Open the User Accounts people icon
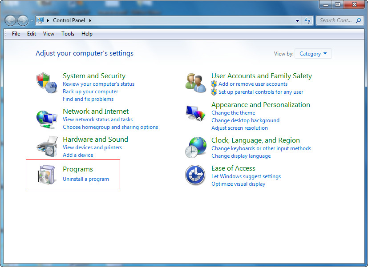The height and width of the screenshot is (267, 368). [195, 83]
